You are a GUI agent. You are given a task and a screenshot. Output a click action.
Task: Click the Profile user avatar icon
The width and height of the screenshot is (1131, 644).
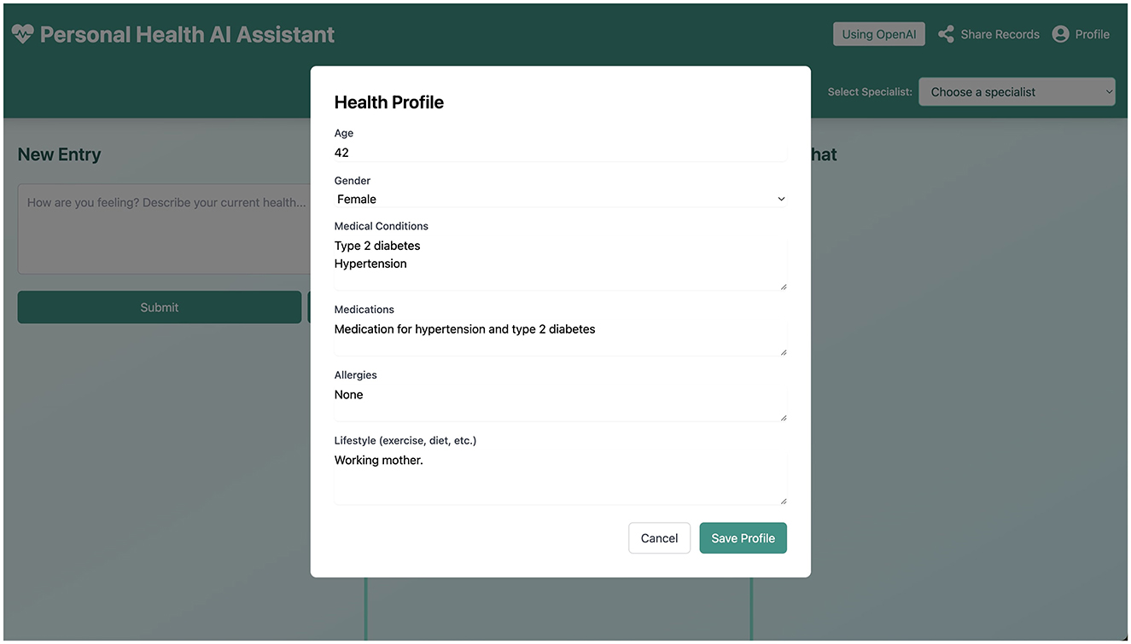coord(1060,34)
